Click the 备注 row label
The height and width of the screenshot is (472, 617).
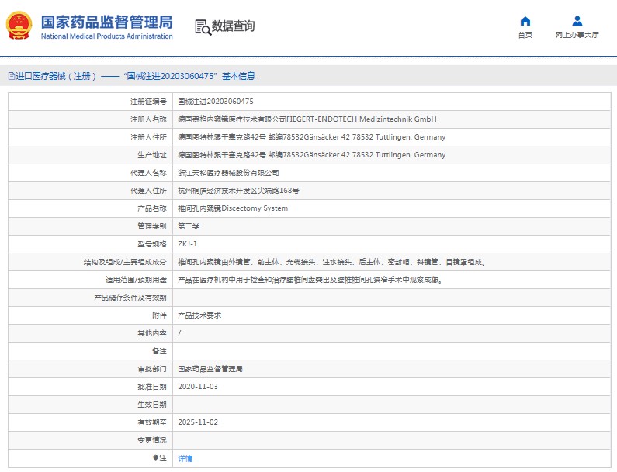pos(159,351)
